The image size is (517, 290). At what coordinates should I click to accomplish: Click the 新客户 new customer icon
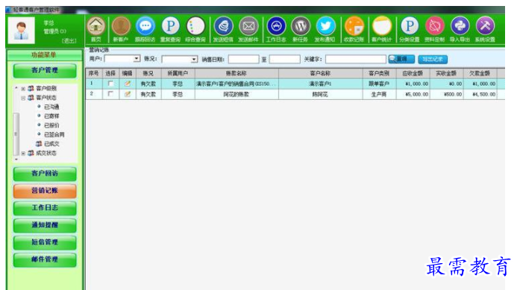pos(121,26)
